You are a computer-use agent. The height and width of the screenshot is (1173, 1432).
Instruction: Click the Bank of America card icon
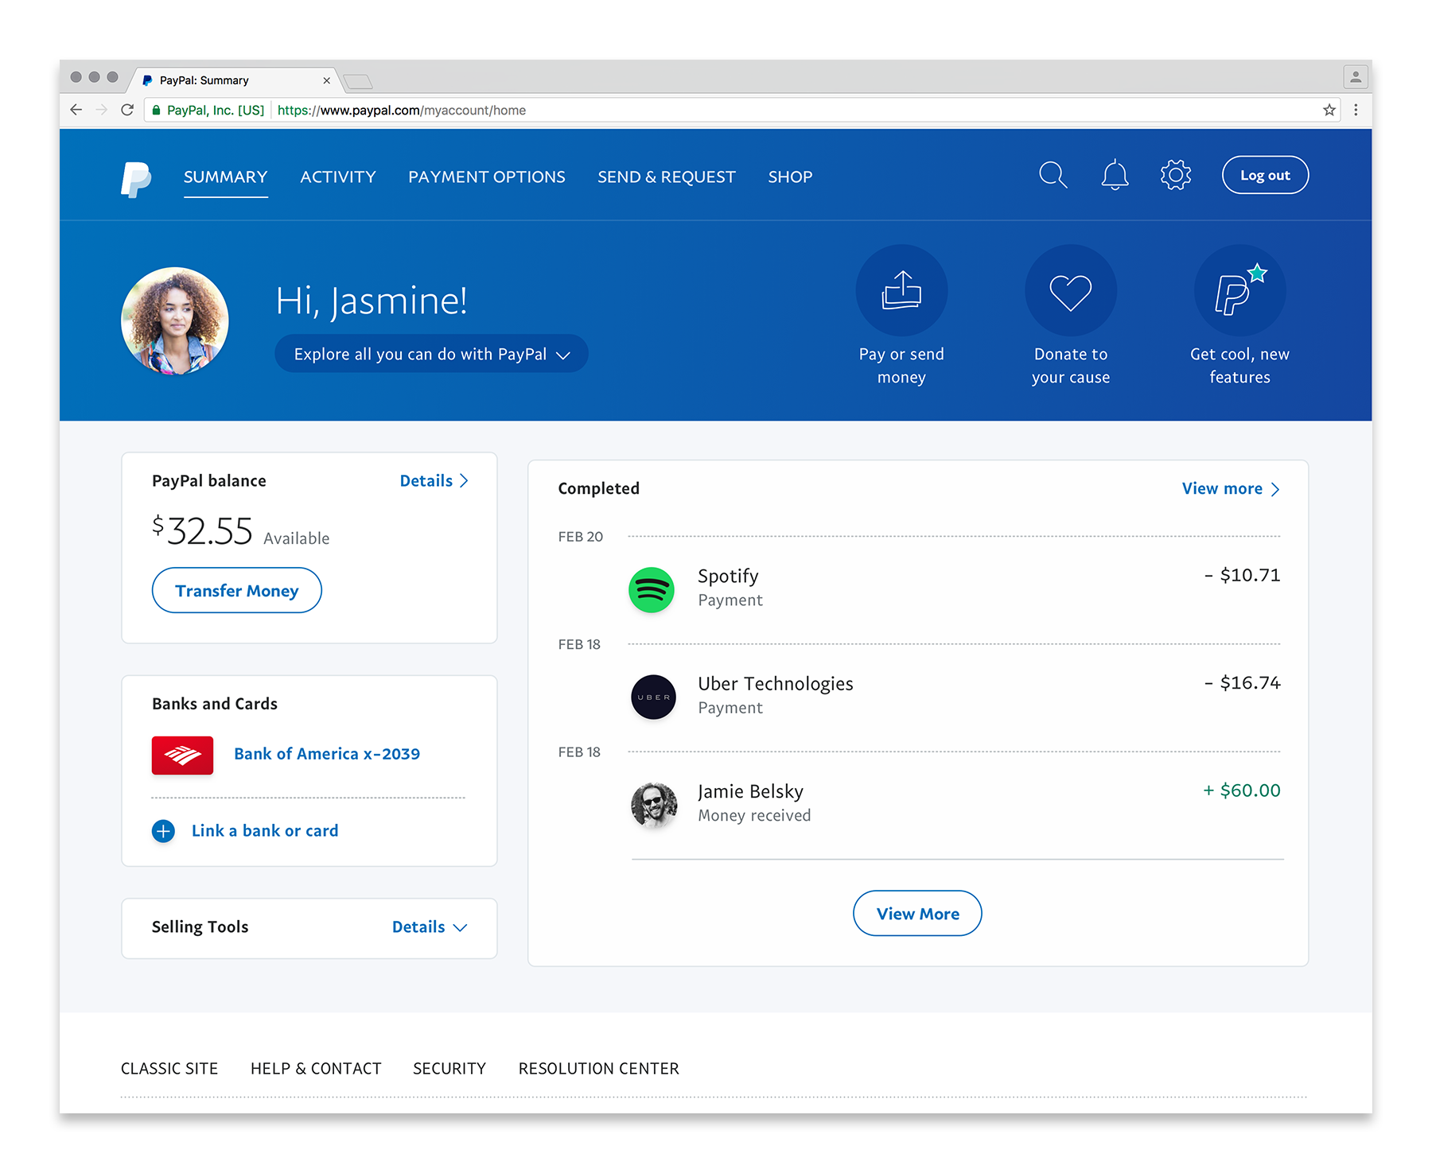click(182, 755)
